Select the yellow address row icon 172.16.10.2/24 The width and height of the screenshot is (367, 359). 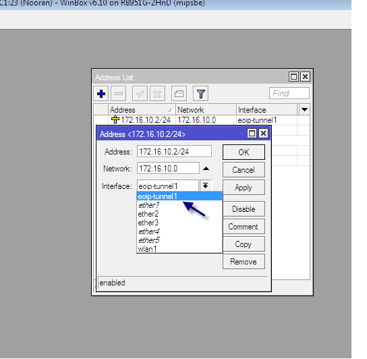click(x=115, y=120)
